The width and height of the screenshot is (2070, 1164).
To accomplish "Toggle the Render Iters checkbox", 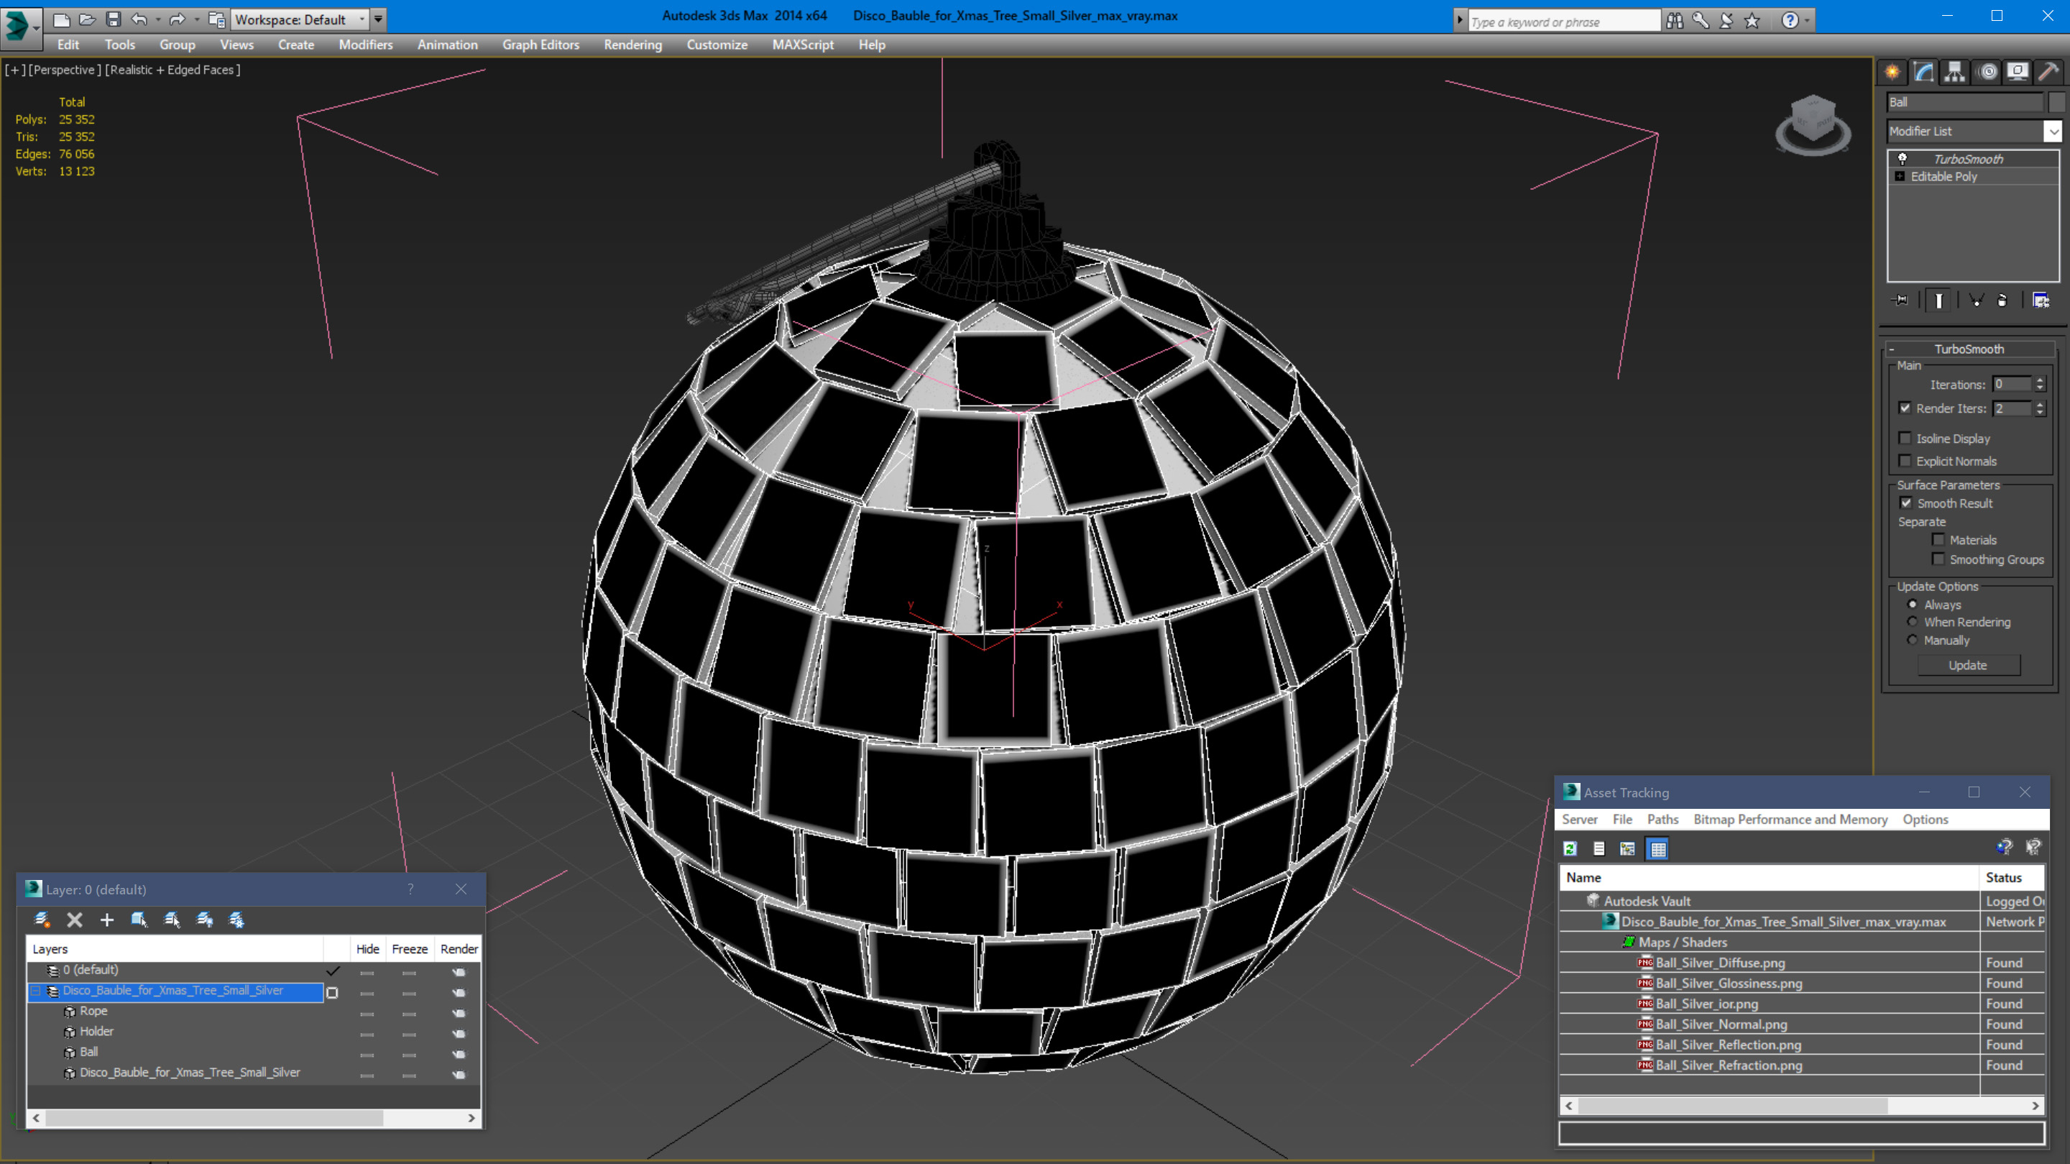I will coord(1905,408).
